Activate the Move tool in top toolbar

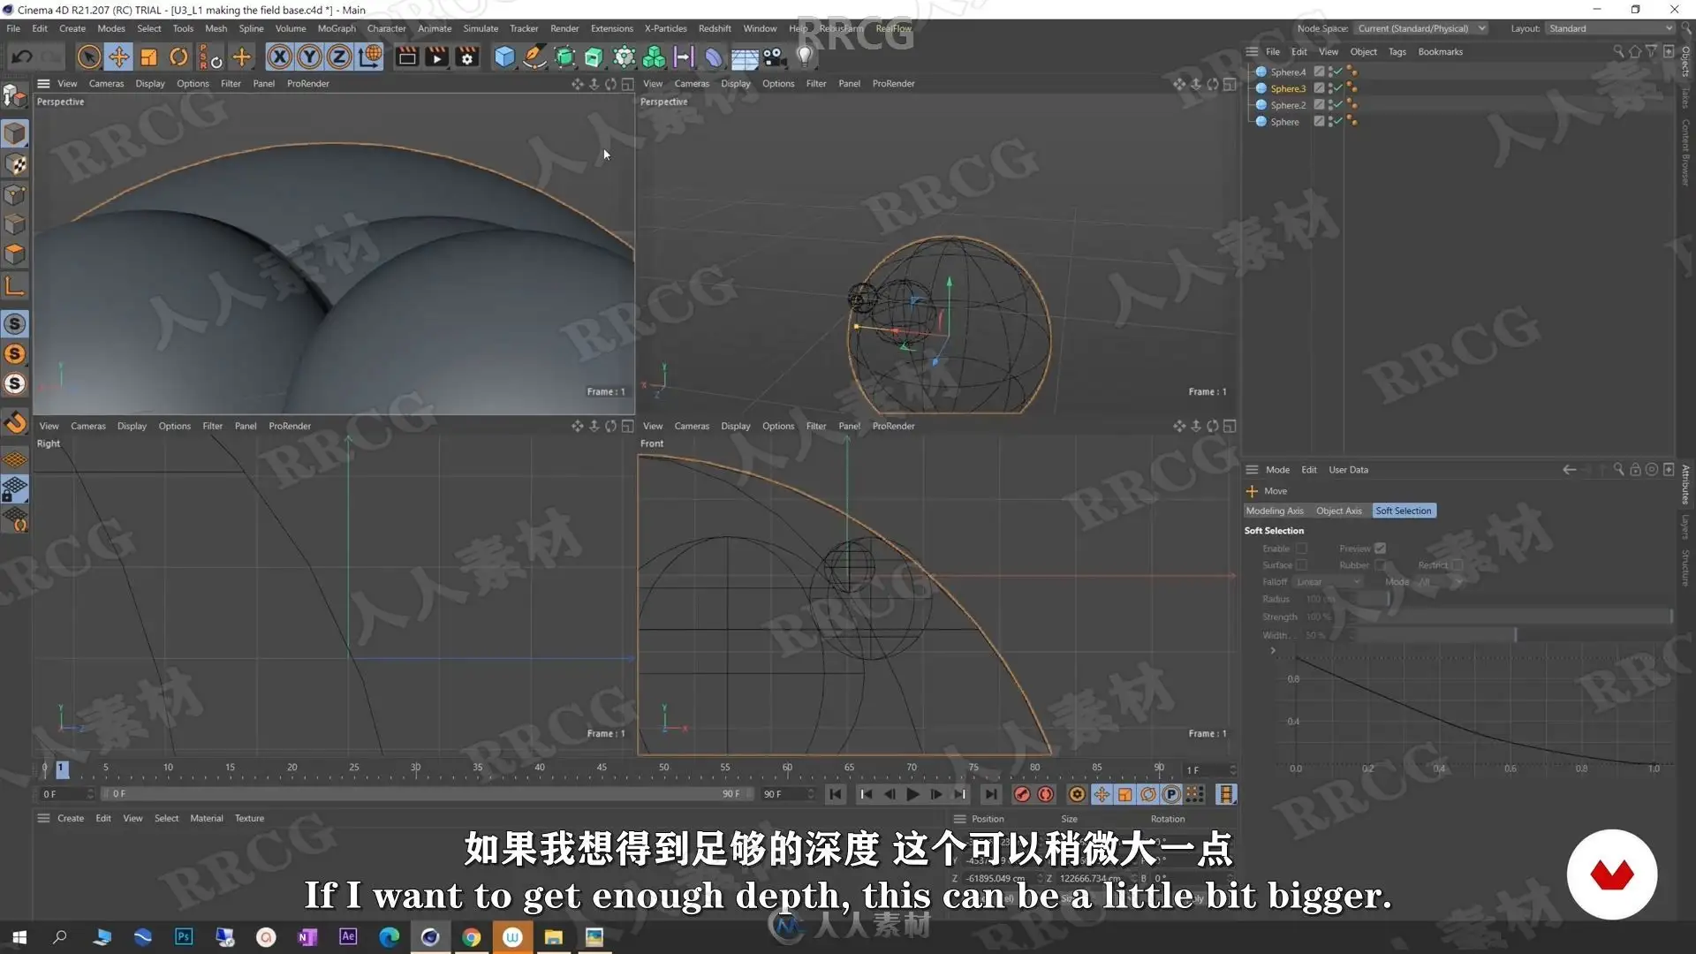118,57
